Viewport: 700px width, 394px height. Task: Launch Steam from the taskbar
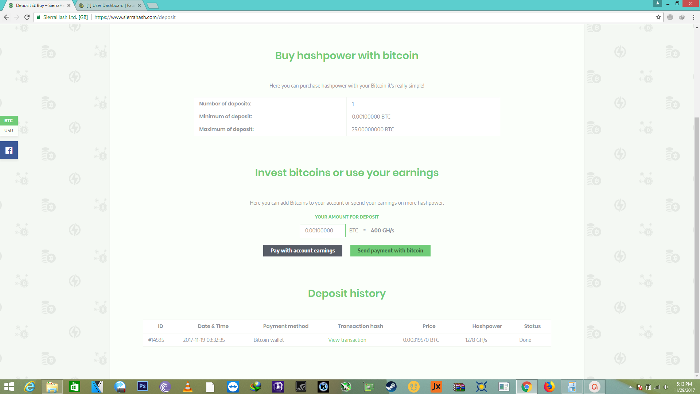coord(391,386)
